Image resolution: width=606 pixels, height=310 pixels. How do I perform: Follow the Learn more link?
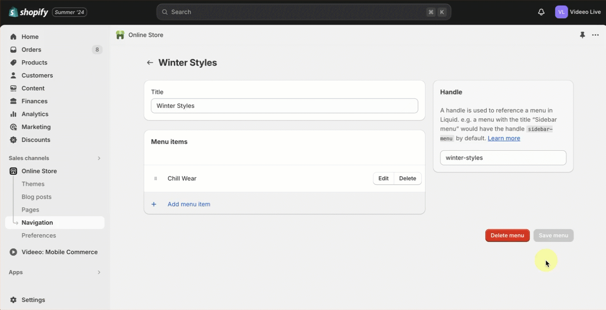tap(504, 138)
